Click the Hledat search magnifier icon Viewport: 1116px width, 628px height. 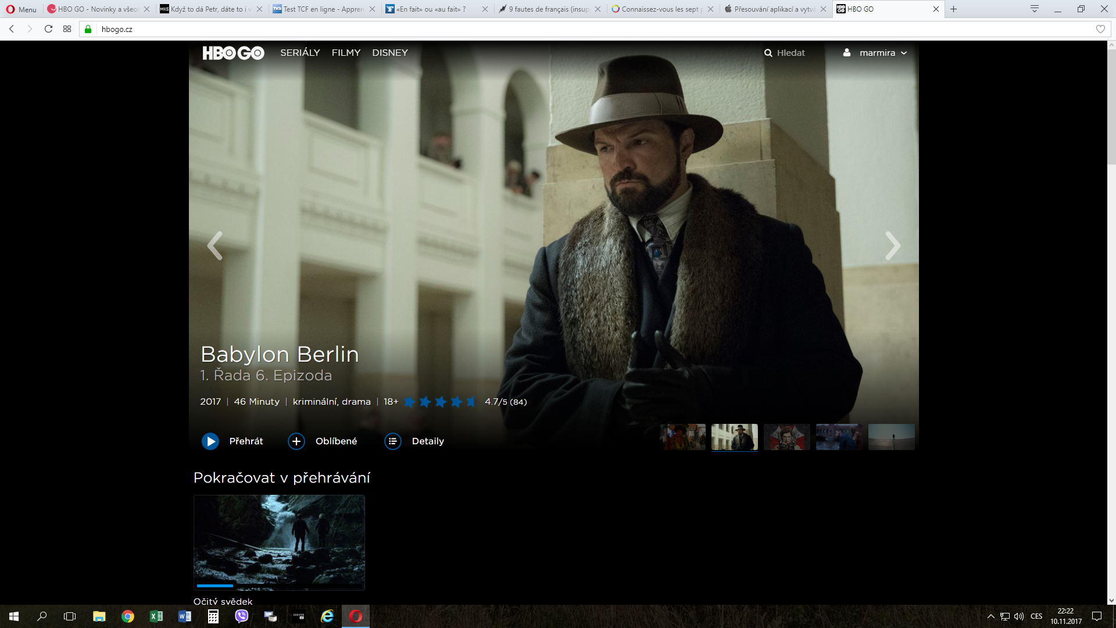(768, 53)
